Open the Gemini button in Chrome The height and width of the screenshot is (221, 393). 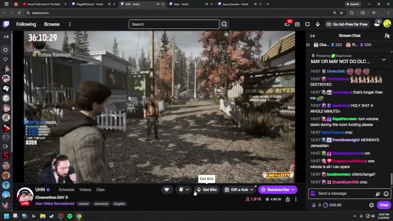[352, 4]
